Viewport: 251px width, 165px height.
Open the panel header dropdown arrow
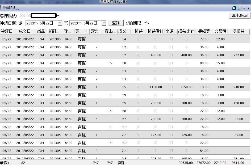(244, 8)
